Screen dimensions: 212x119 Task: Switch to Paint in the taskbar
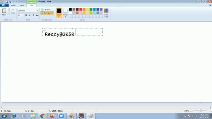click(91, 116)
